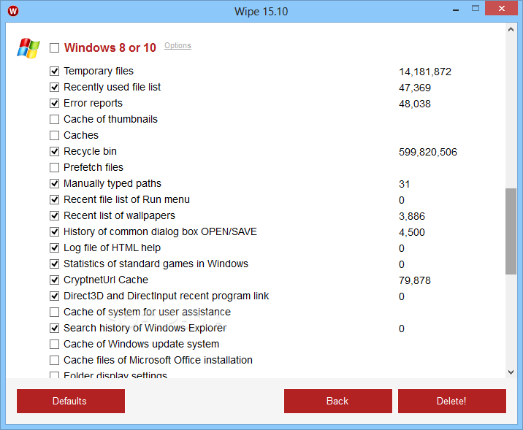The image size is (523, 430).
Task: Uncheck Search history of Windows Explorer
Action: (x=54, y=328)
